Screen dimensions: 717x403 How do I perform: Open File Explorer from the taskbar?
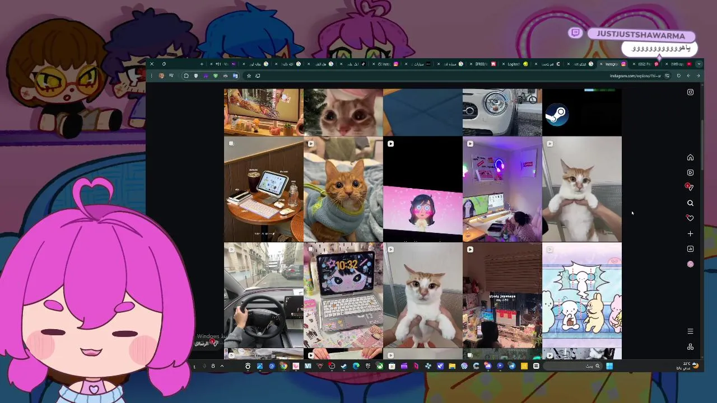point(452,366)
